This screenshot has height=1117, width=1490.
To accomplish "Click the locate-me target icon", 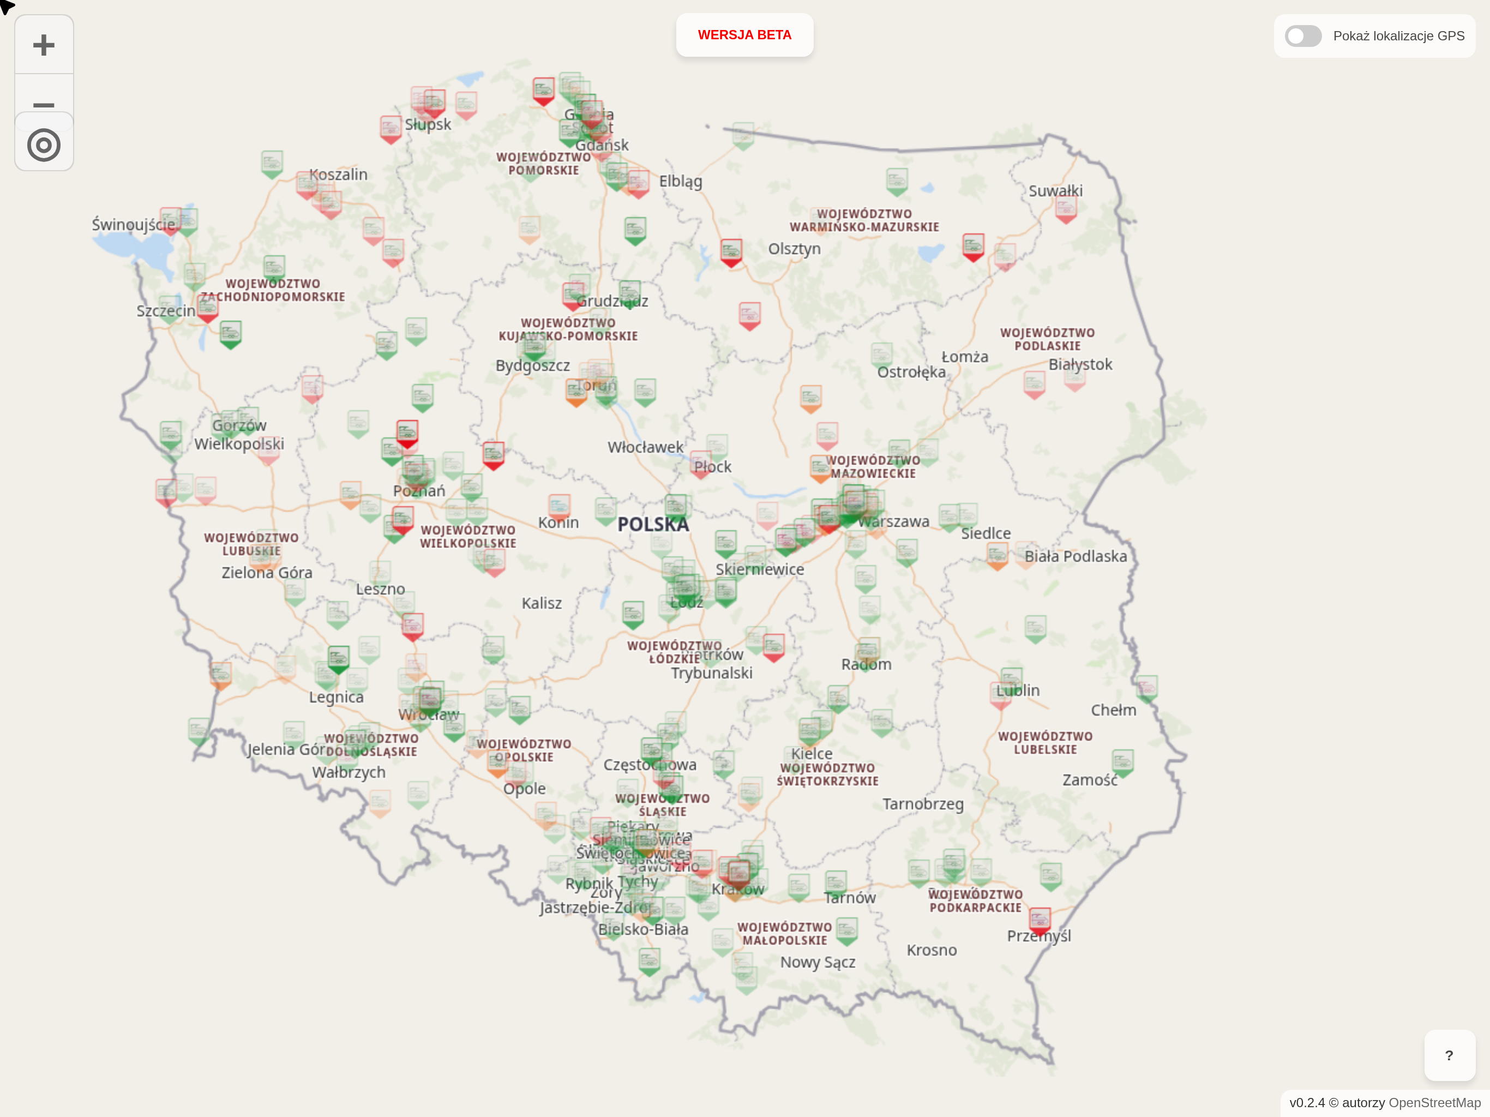I will 44,145.
